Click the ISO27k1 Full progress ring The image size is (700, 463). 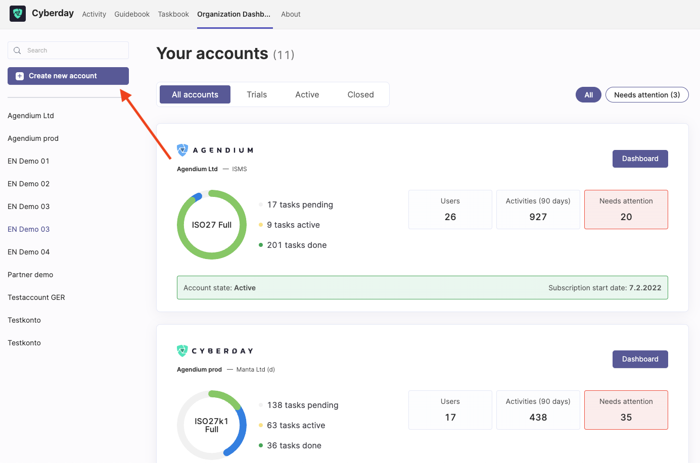click(x=212, y=425)
